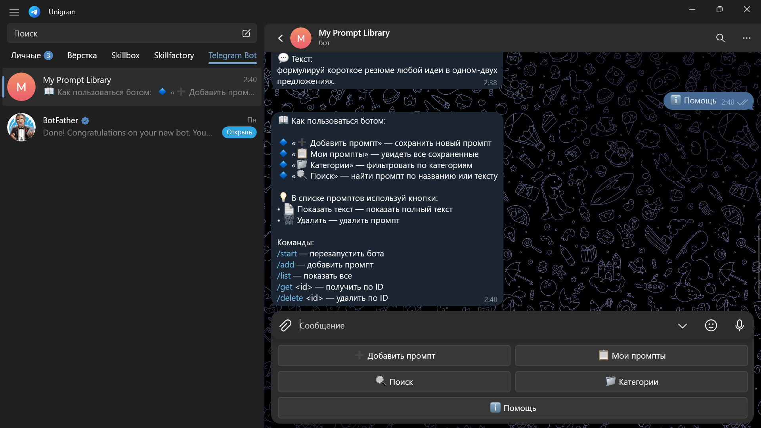The image size is (761, 428).
Task: Open the BotFather chat in list
Action: [x=127, y=127]
